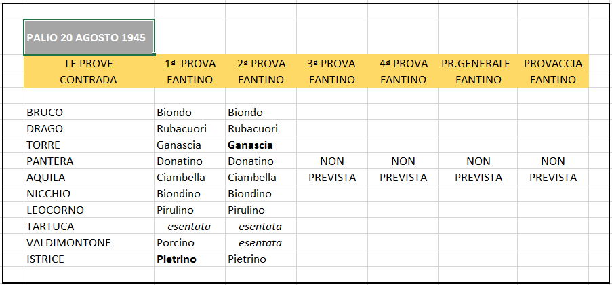Viewport: 612px width, 285px height.
Task: Click the bold Pietrino cell
Action: click(x=190, y=259)
